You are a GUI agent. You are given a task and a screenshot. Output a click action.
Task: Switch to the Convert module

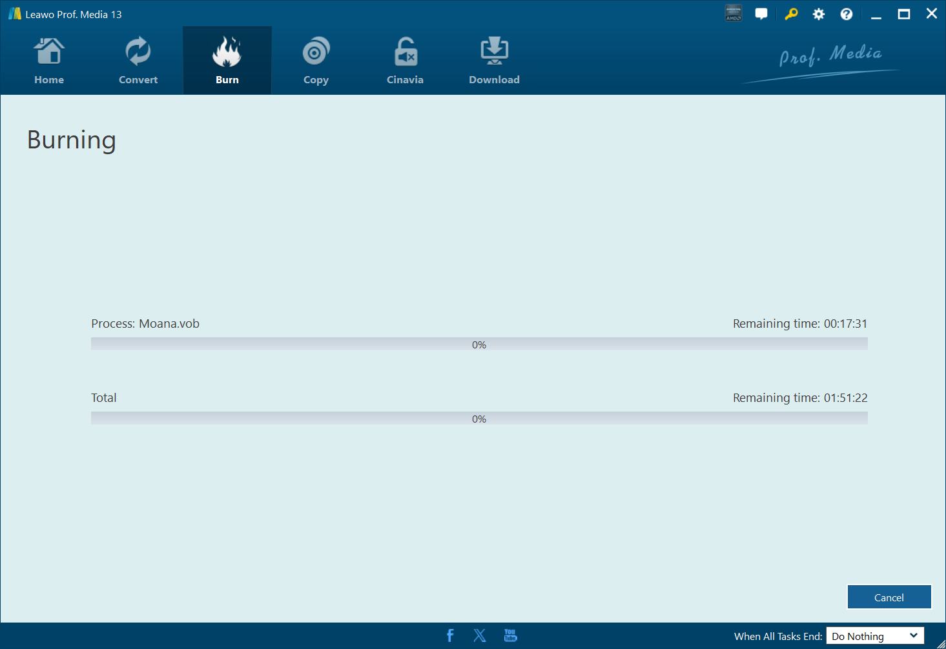(138, 61)
